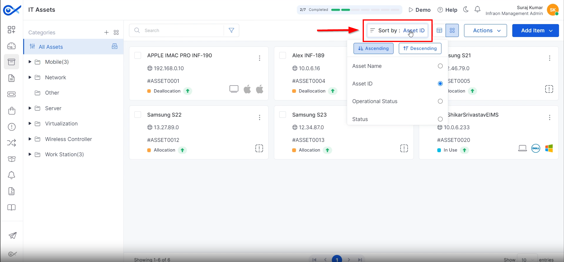
Task: Switch to table list view icon
Action: pos(439,31)
